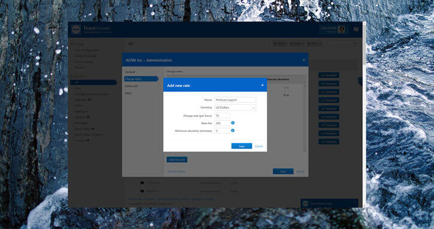Select the General tab in Administration
434x229 pixels.
pyautogui.click(x=130, y=72)
